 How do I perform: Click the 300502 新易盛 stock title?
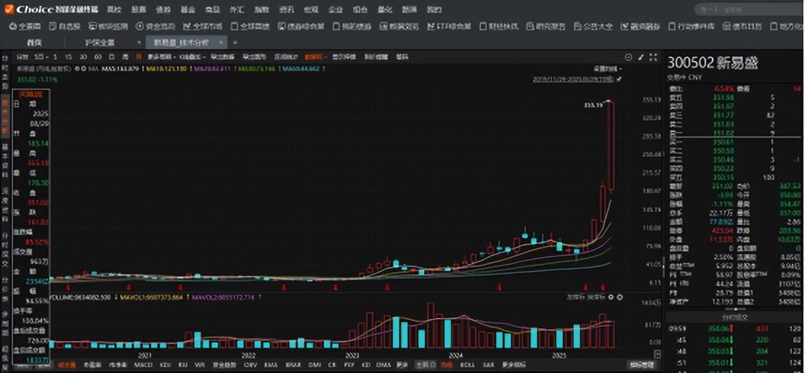(713, 63)
